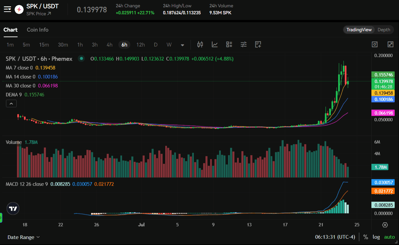Viewport: 399px width, 245px height.
Task: Select the D daily timeframe
Action: tap(156, 45)
